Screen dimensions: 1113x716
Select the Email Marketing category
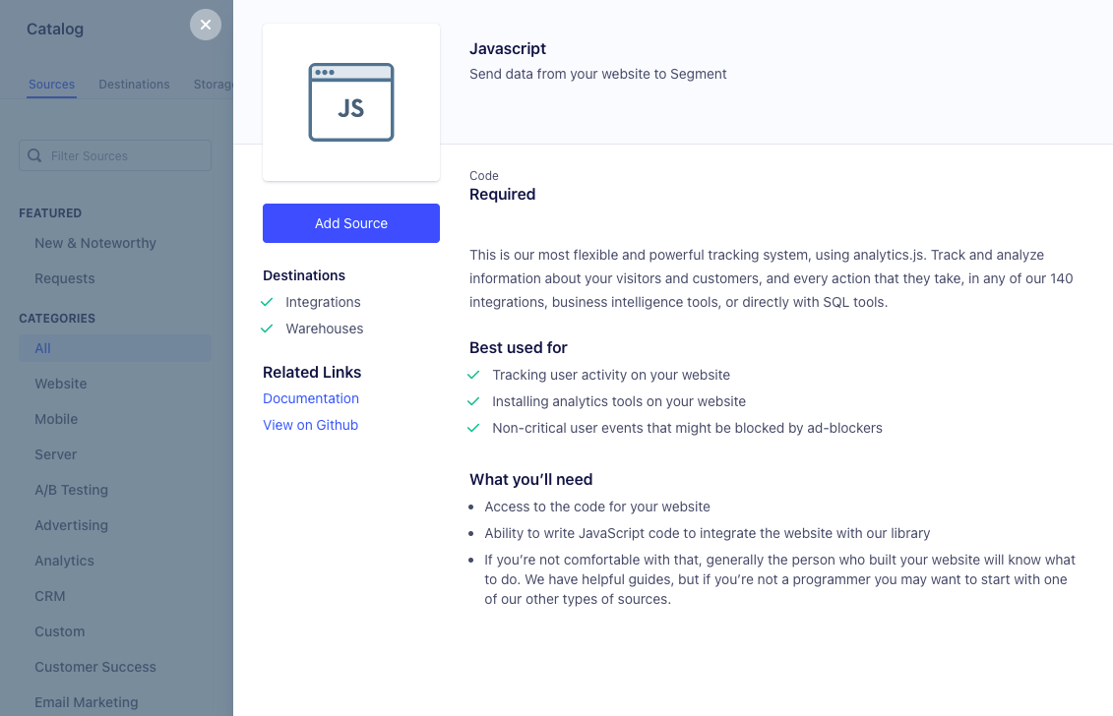pos(87,702)
